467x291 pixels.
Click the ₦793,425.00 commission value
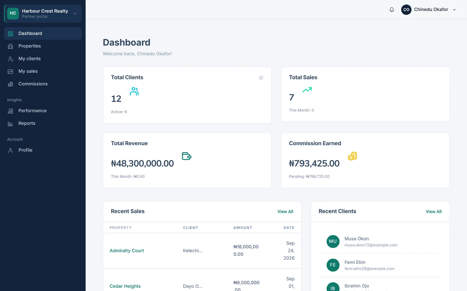pos(314,164)
